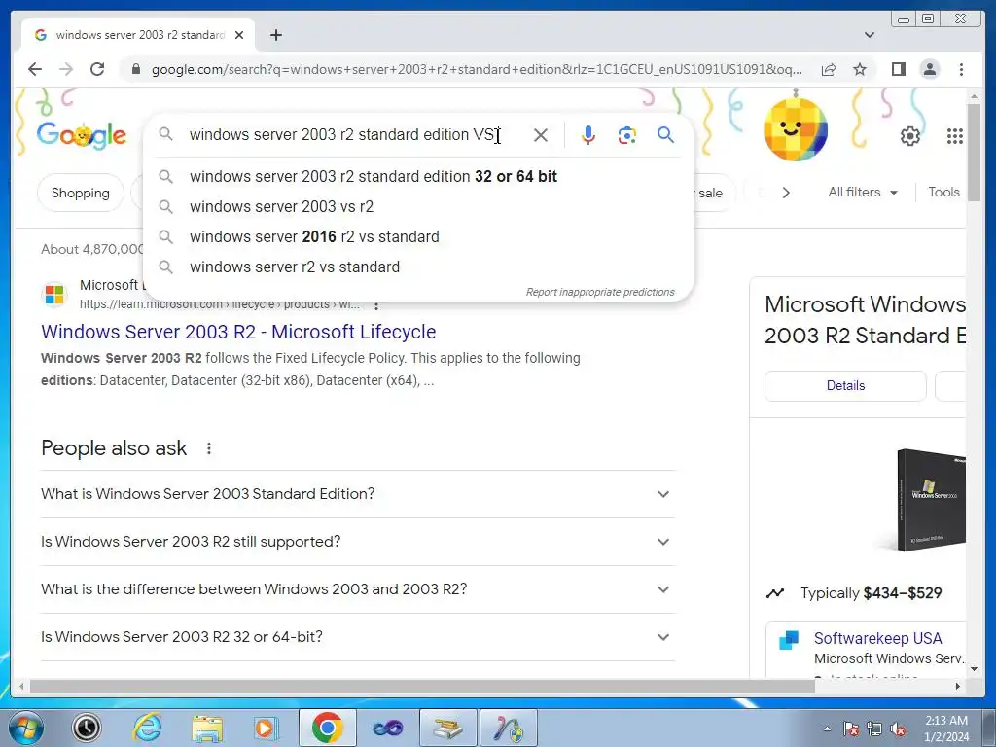
Task: Open the All filters dropdown
Action: pyautogui.click(x=862, y=192)
